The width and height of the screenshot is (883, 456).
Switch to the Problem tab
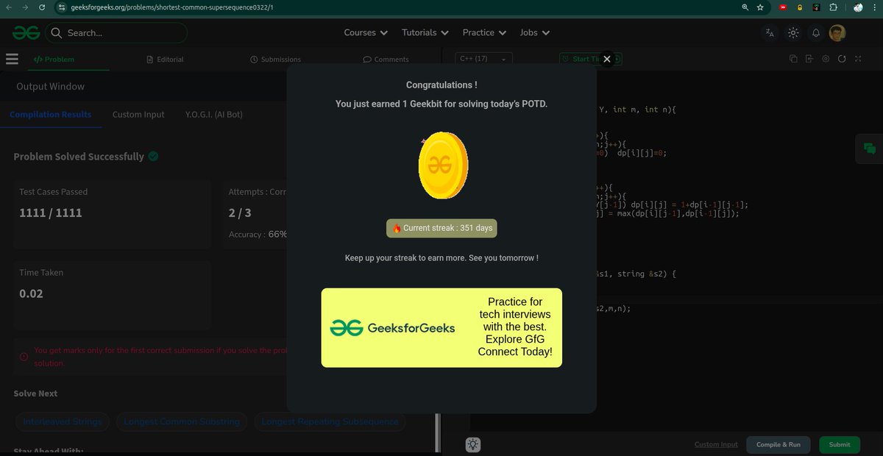point(54,59)
